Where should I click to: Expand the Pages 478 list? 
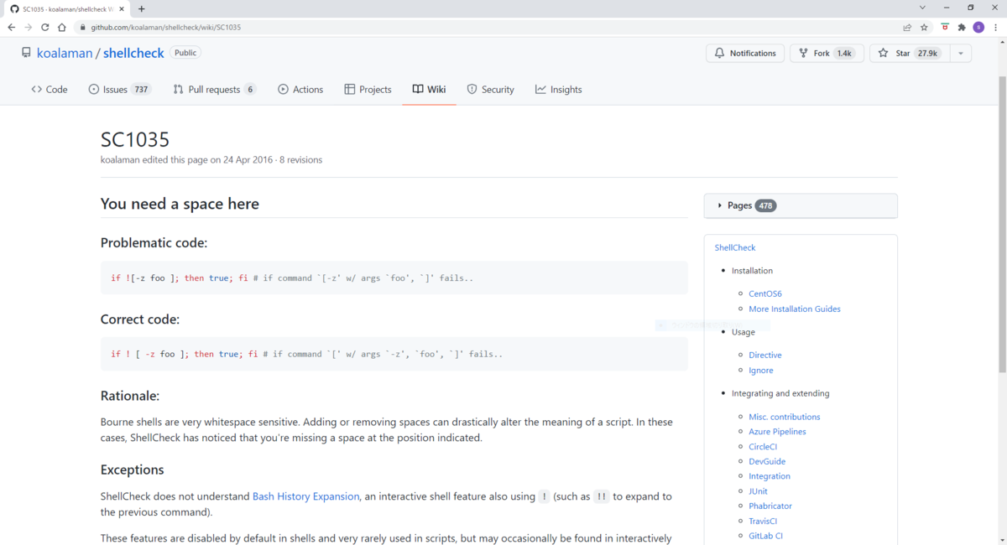coord(801,205)
